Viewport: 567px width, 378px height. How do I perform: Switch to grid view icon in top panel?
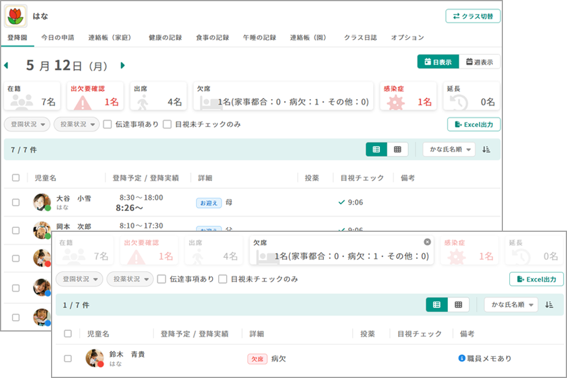(x=397, y=150)
